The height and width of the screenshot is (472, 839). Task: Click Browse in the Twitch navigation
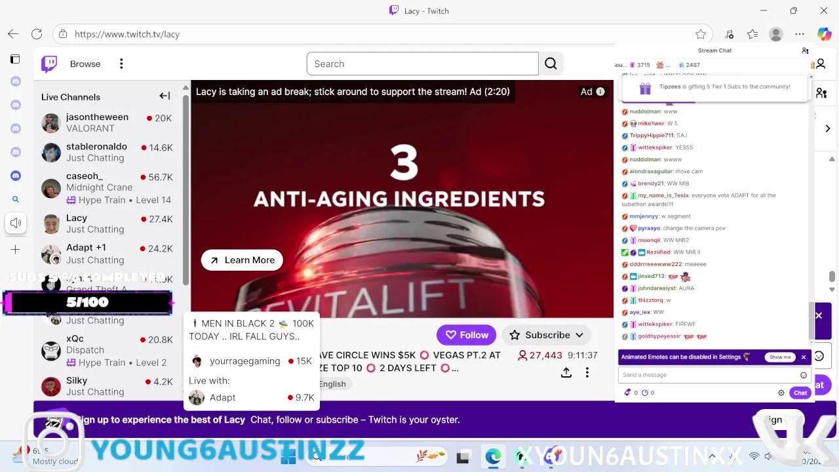[85, 64]
